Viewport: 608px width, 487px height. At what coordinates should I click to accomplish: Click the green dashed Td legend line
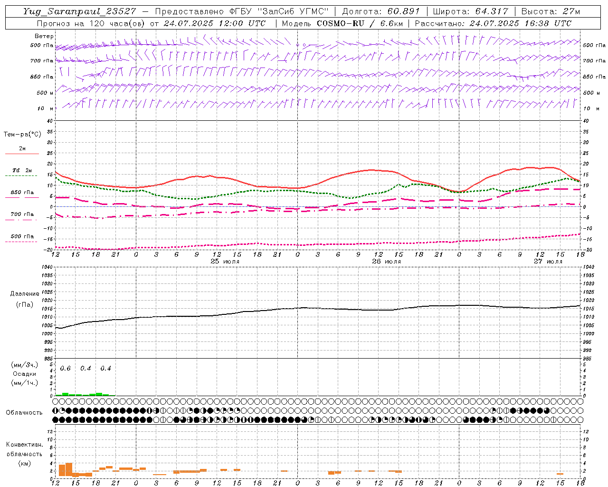pyautogui.click(x=21, y=176)
